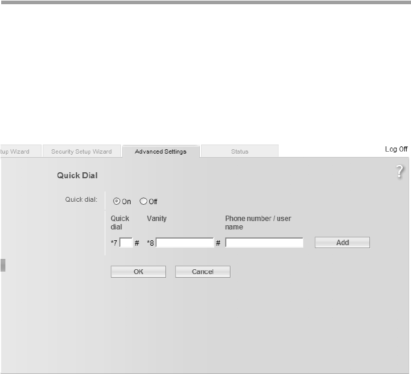Click the Cancel button

coord(203,272)
